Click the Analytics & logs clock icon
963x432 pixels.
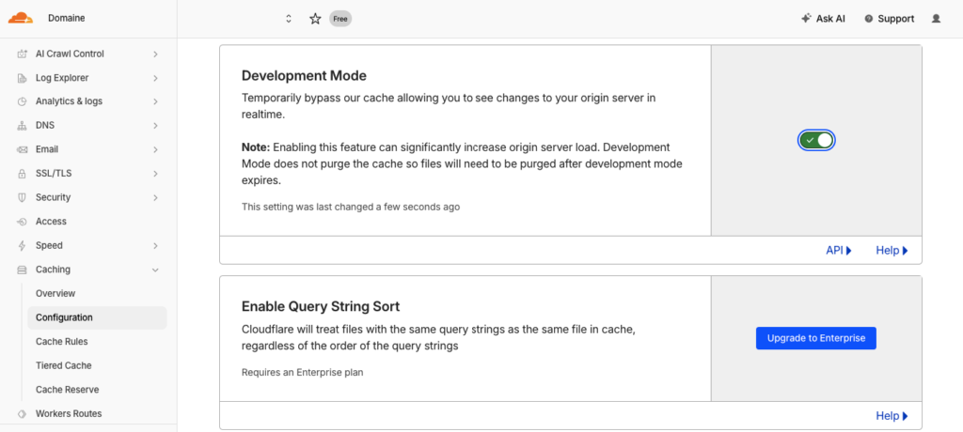tap(23, 101)
